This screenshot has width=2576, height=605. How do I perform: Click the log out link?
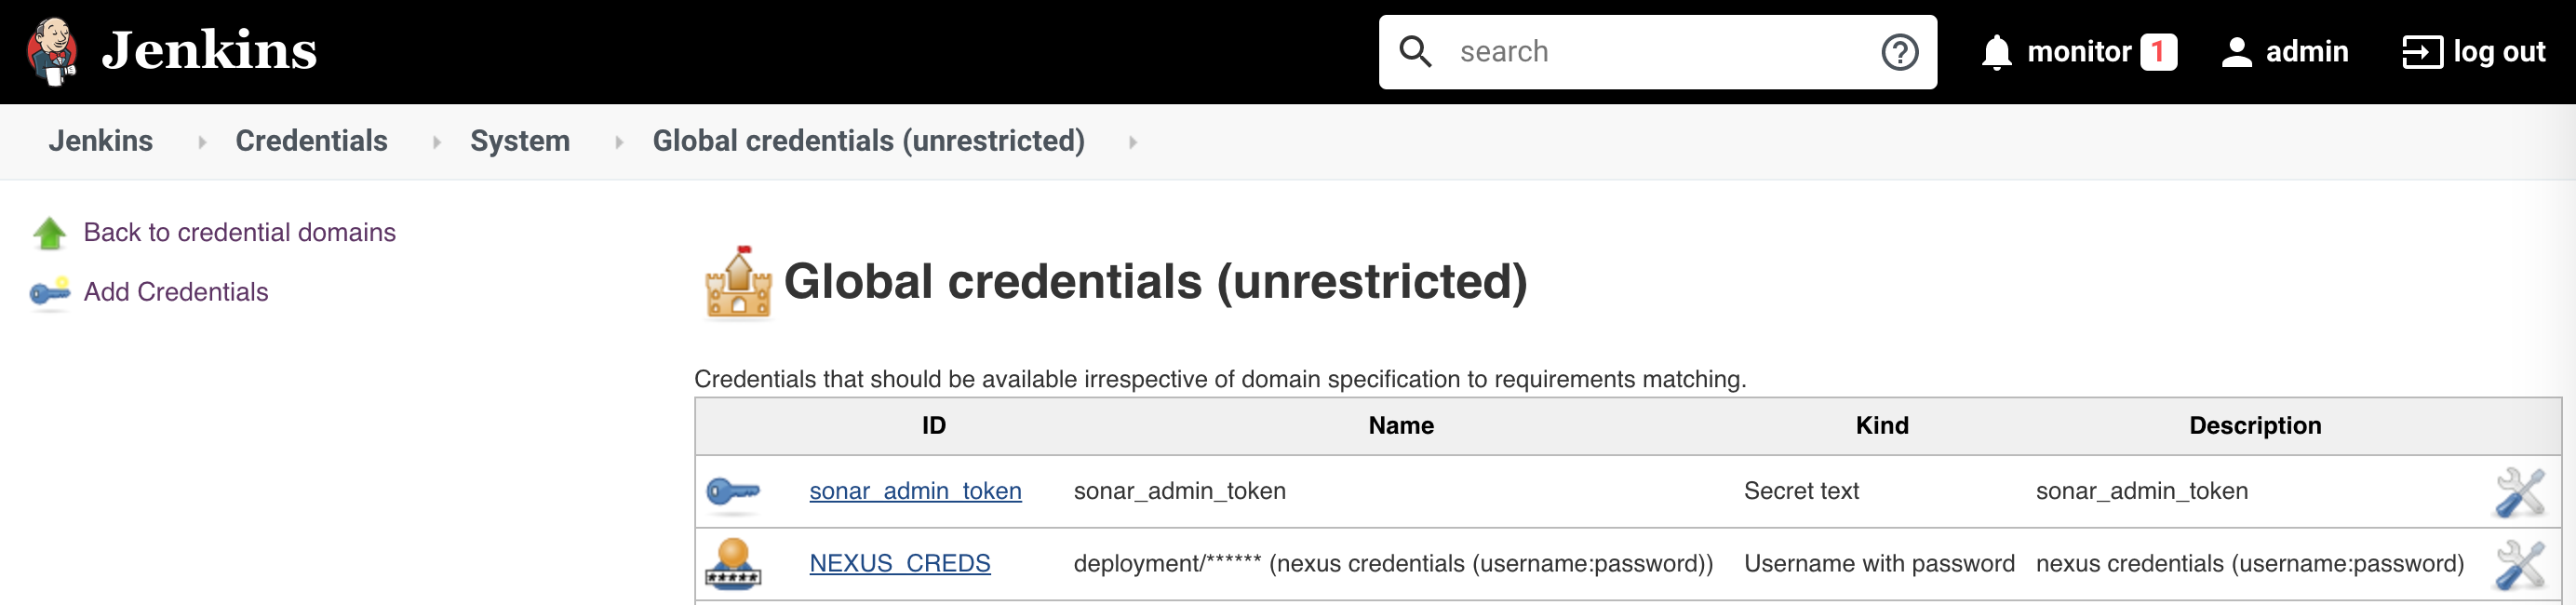click(x=2473, y=52)
